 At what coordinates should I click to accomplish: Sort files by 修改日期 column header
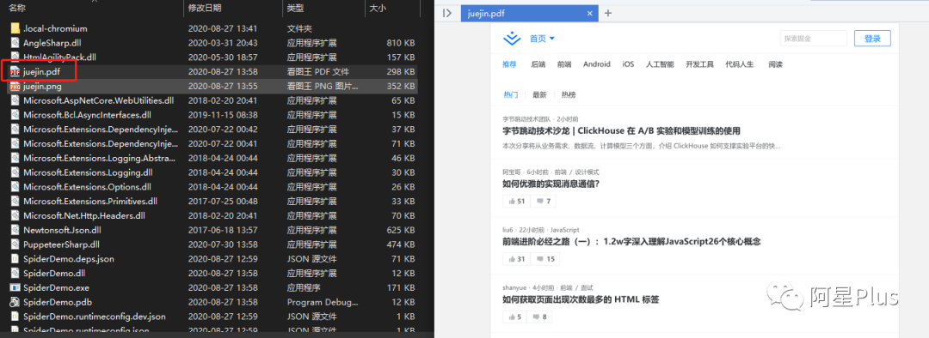click(x=205, y=9)
